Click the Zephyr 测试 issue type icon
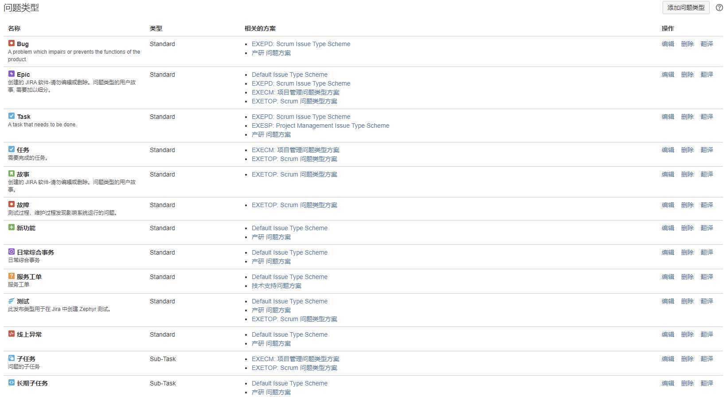 [x=12, y=301]
